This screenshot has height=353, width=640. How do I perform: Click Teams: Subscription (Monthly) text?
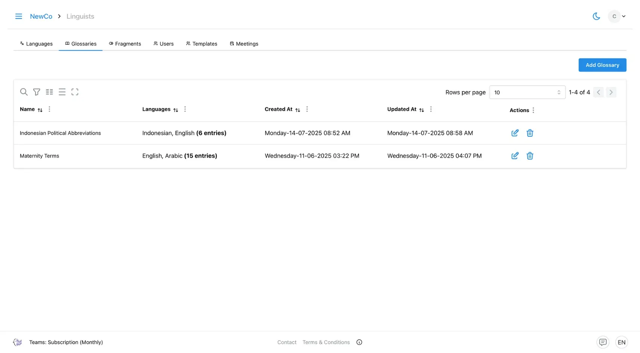click(66, 342)
